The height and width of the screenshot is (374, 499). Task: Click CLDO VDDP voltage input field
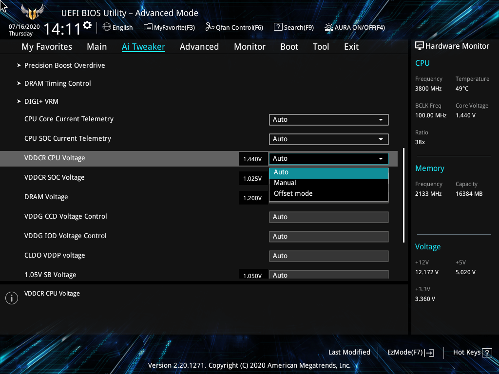329,256
